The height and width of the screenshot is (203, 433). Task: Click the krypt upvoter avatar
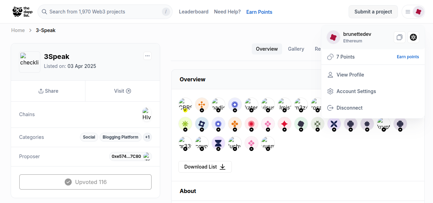click(x=384, y=124)
